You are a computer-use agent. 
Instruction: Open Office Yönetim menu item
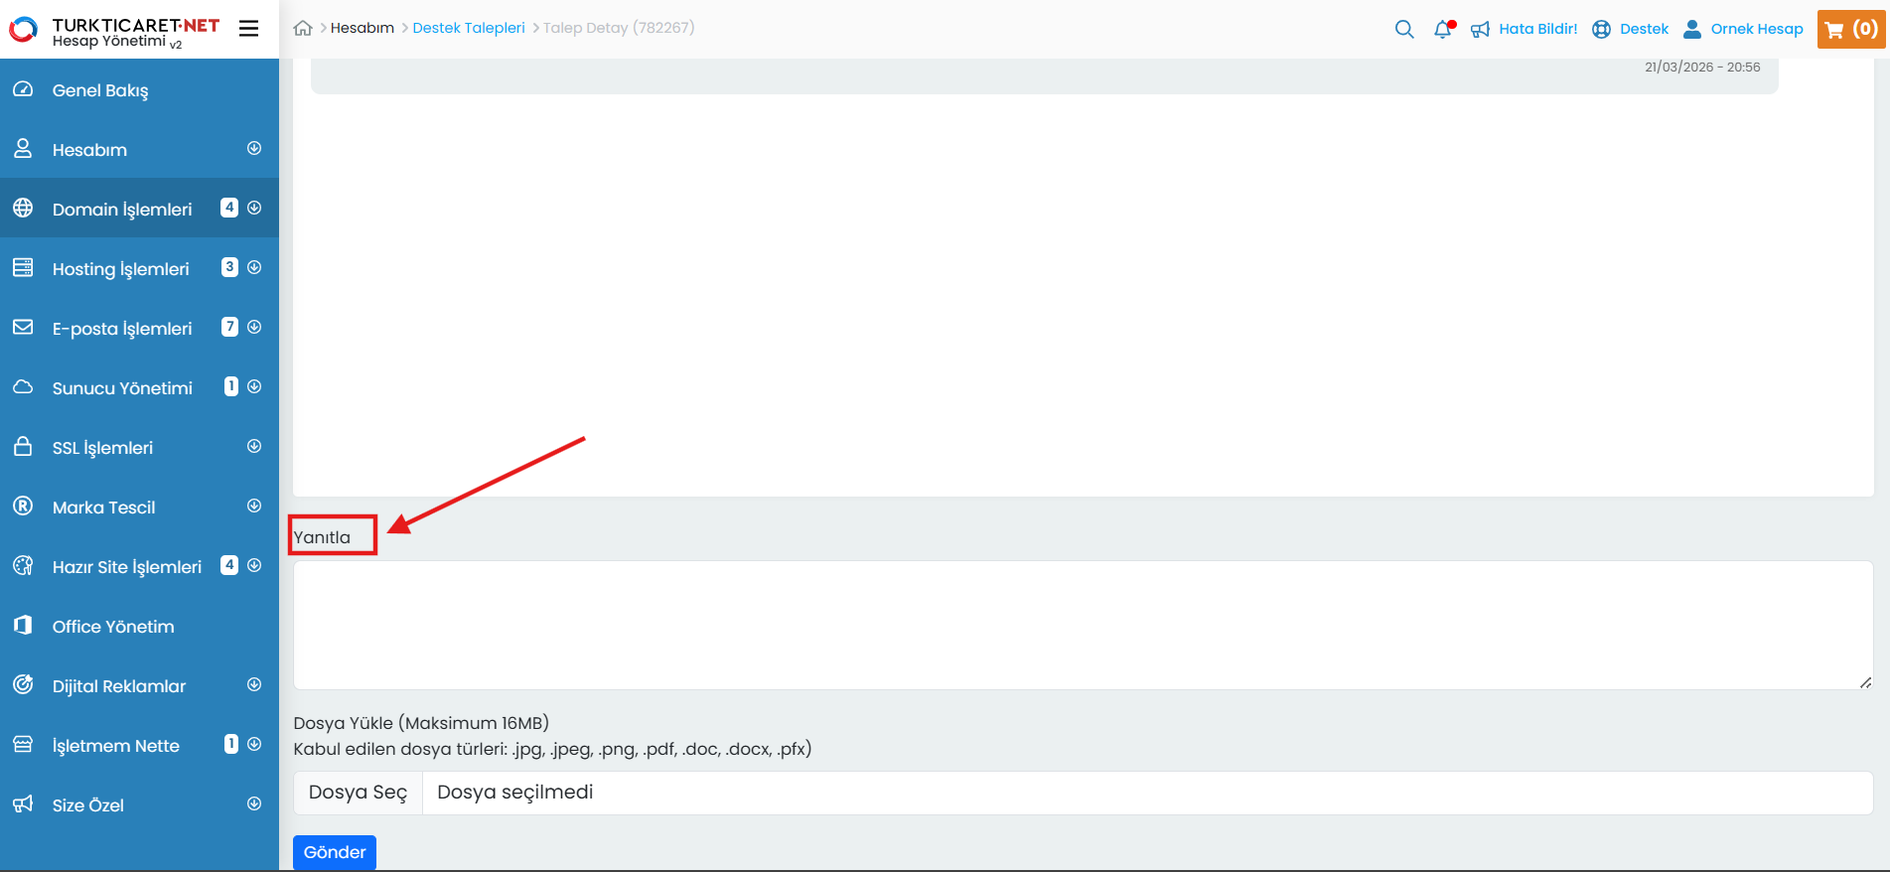click(113, 627)
